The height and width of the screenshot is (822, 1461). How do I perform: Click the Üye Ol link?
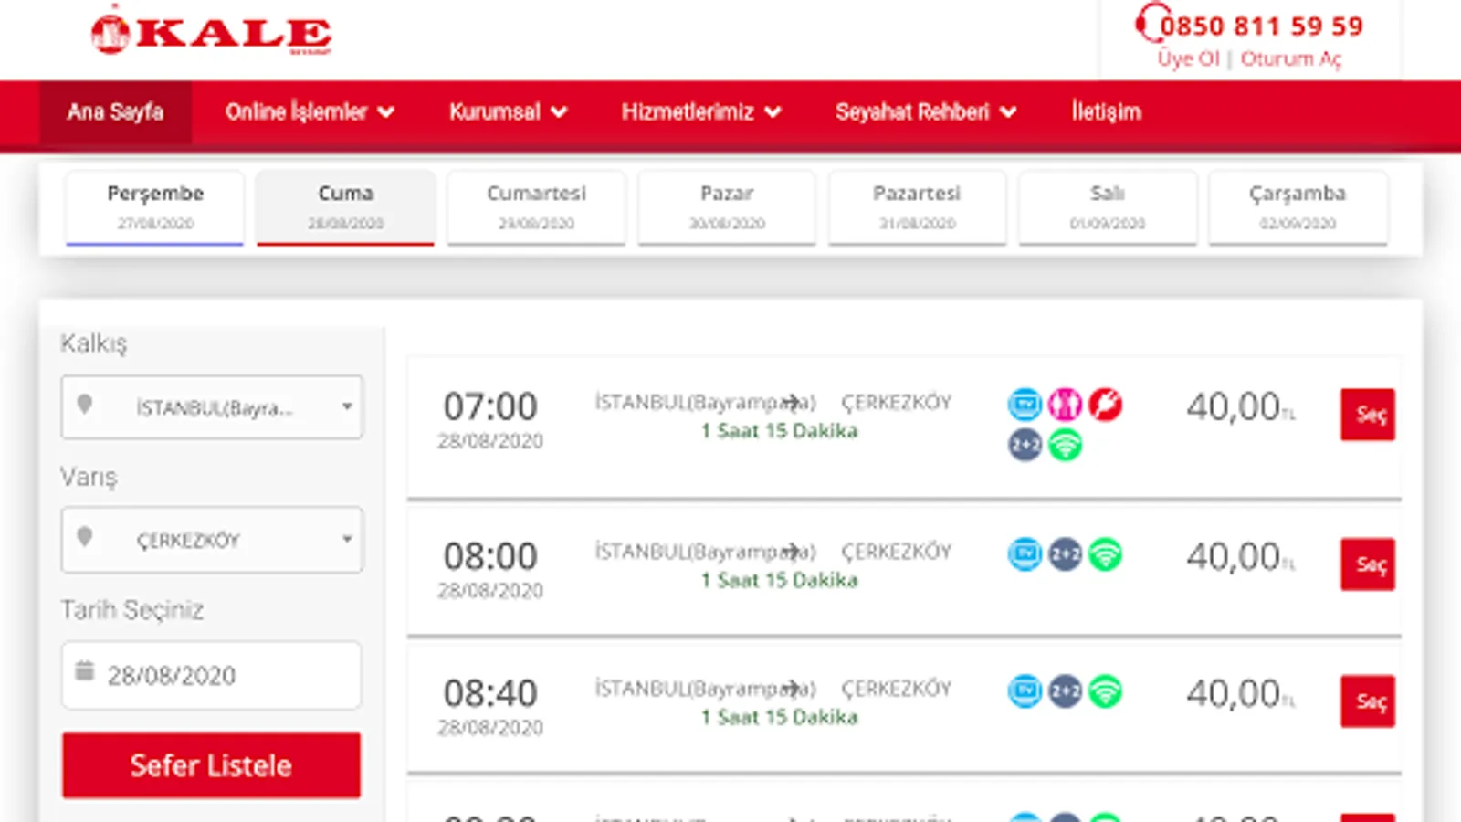1188,58
